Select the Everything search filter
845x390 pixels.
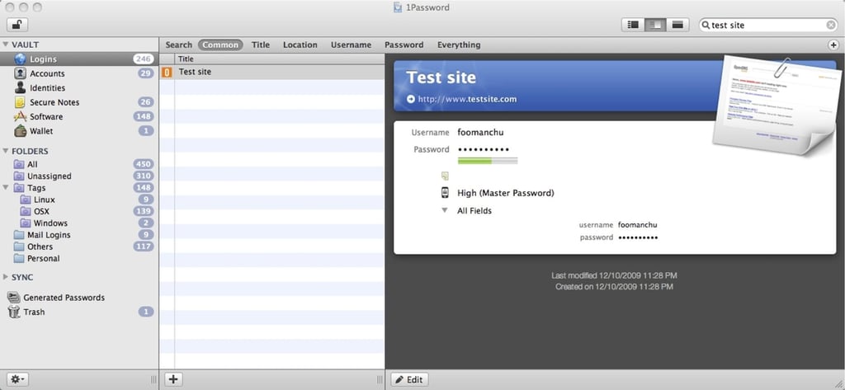(459, 45)
